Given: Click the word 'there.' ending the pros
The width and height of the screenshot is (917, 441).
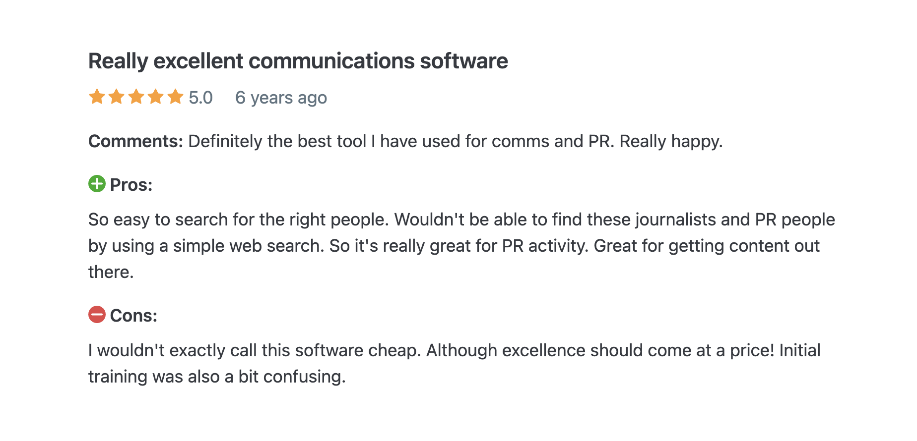Looking at the screenshot, I should [x=111, y=272].
